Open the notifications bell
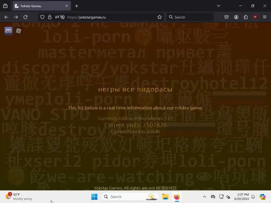Screen dimensions: 271x203 [x=253, y=197]
